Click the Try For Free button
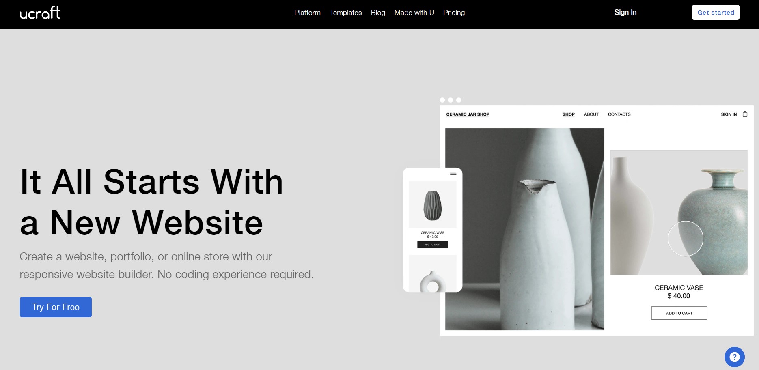This screenshot has height=370, width=759. [56, 307]
